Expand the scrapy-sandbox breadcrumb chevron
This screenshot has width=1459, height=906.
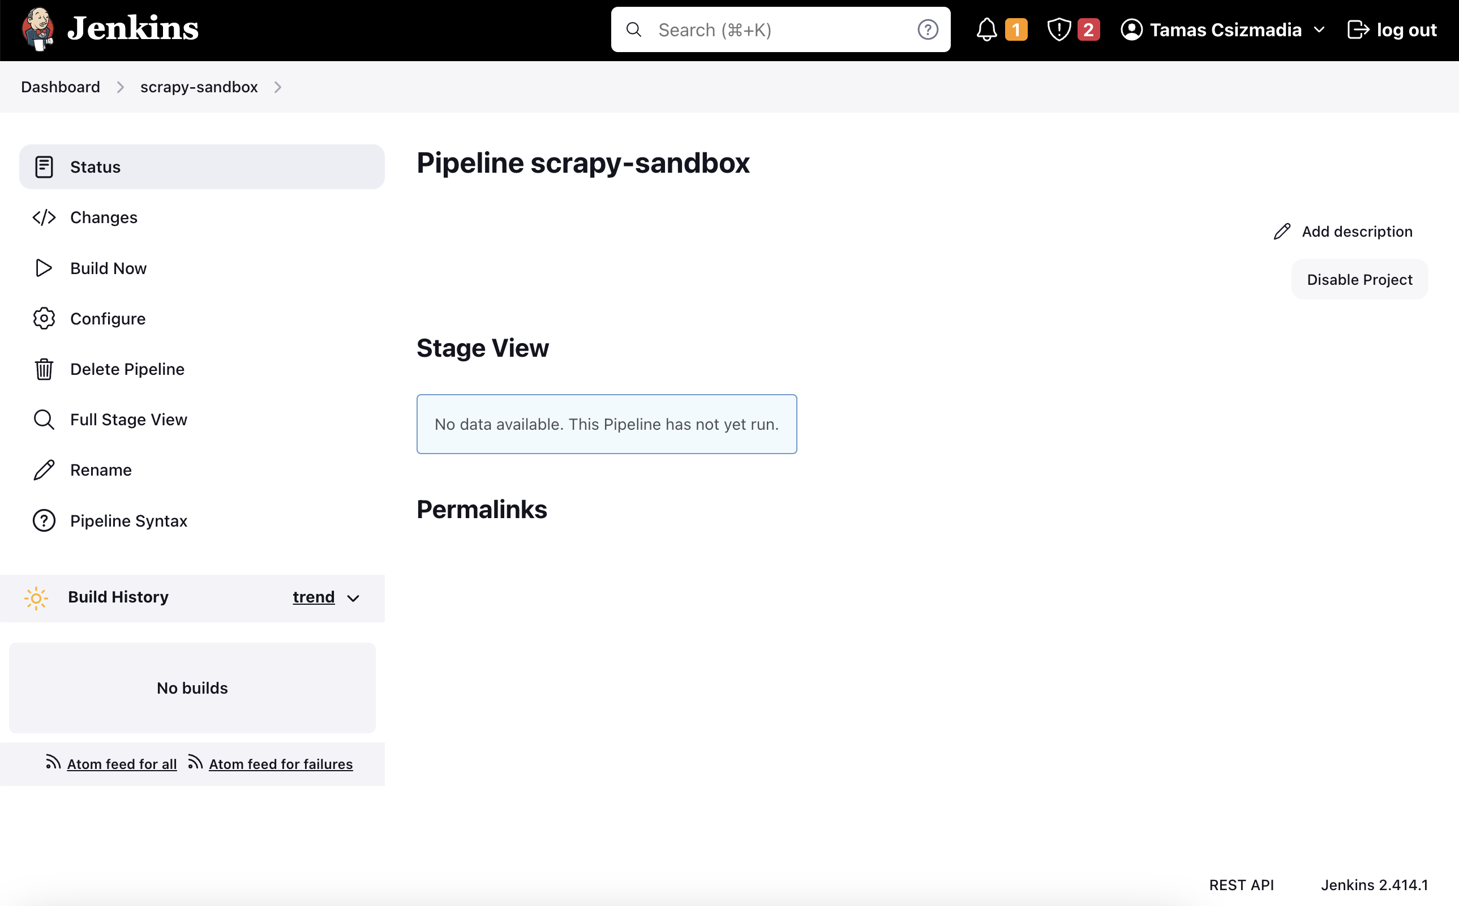[x=277, y=87]
